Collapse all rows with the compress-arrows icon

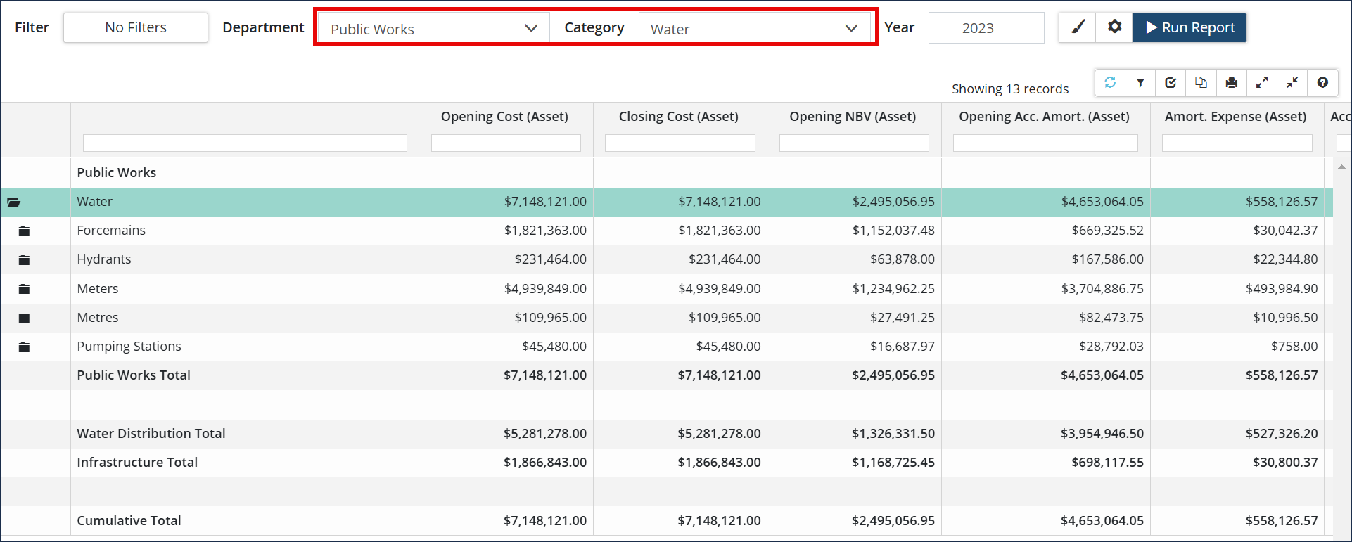[x=1292, y=83]
